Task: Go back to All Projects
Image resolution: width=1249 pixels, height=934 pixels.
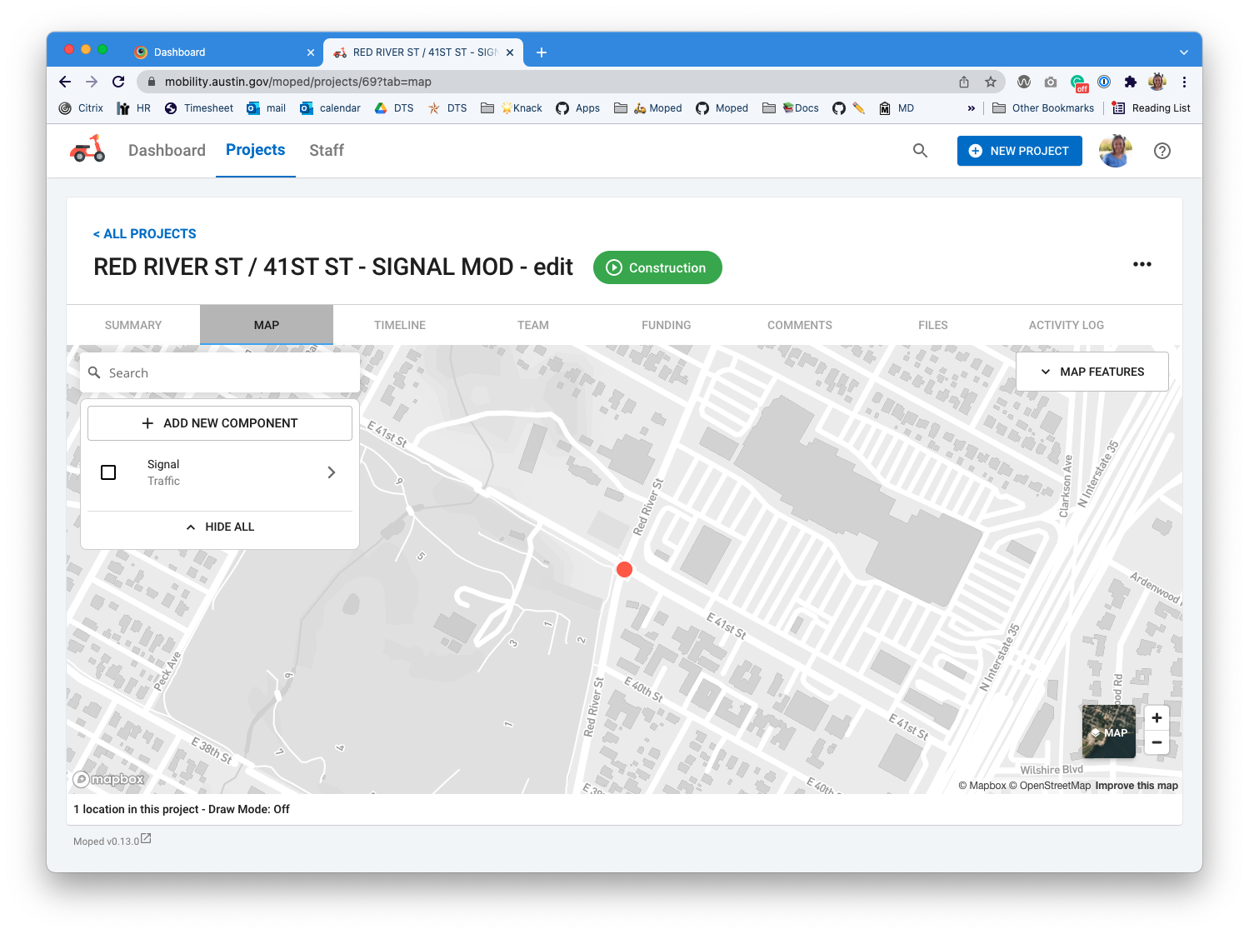Action: click(x=145, y=234)
